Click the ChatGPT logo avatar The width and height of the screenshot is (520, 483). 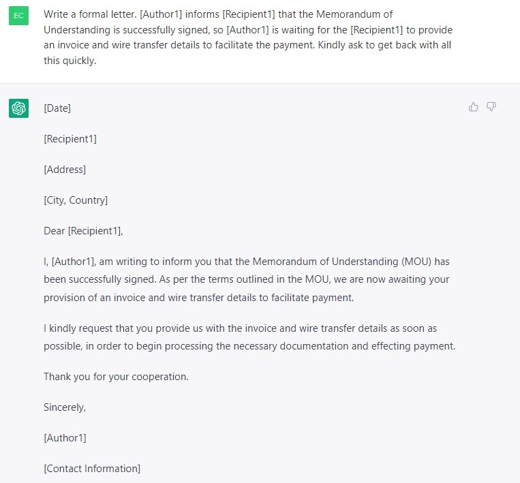[18, 108]
